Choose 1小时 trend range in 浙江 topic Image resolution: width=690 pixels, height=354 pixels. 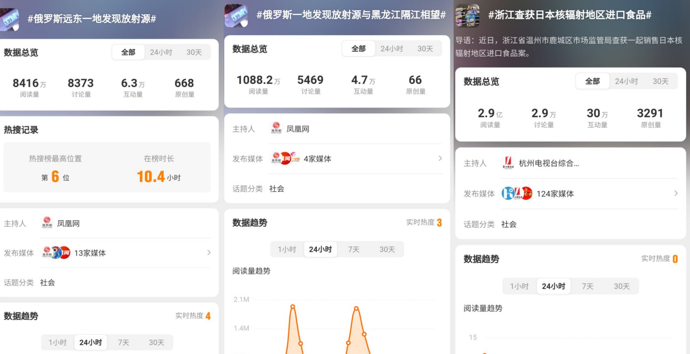pos(519,286)
